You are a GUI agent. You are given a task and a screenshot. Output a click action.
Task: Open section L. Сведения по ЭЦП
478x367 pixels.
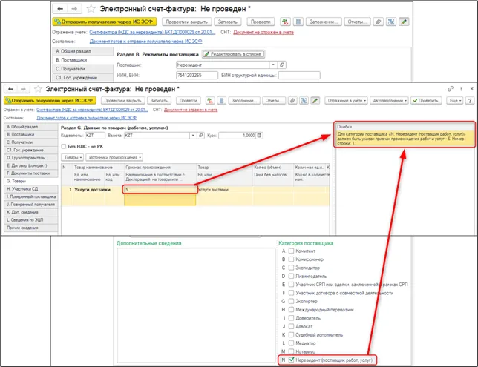click(x=30, y=220)
